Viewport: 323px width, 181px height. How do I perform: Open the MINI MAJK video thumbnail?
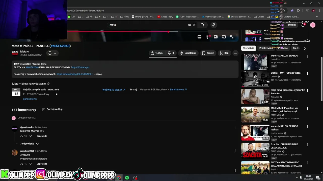point(255,115)
